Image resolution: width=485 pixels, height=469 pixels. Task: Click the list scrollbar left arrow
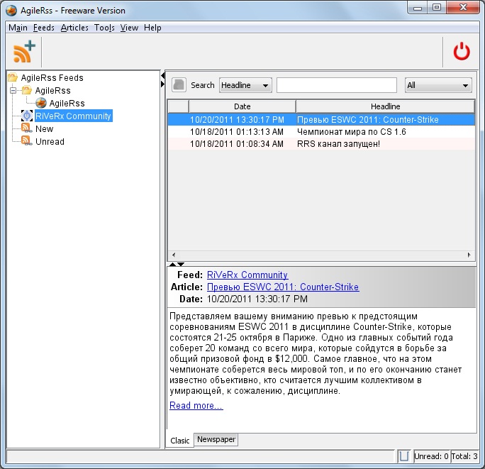174,255
